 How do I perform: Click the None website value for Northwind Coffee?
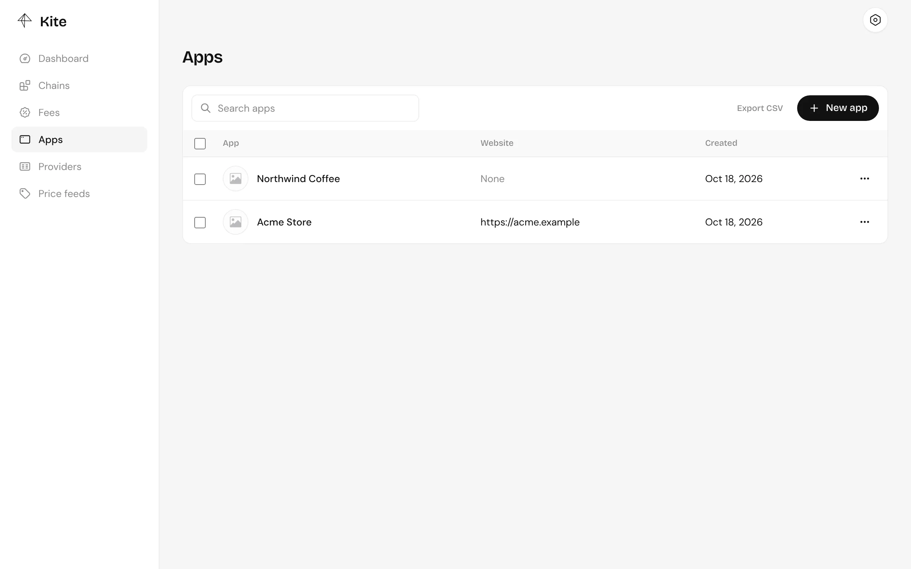(493, 179)
